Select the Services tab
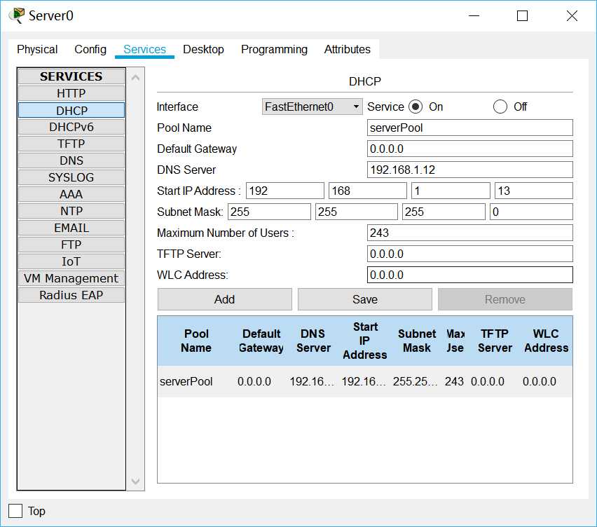The width and height of the screenshot is (597, 527). pos(144,50)
